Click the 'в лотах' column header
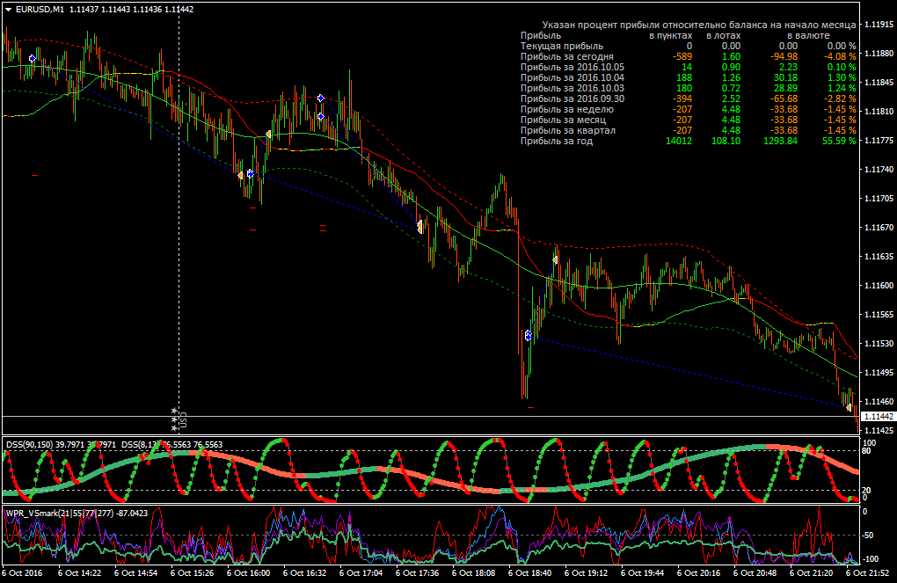897x583 pixels. [x=724, y=35]
